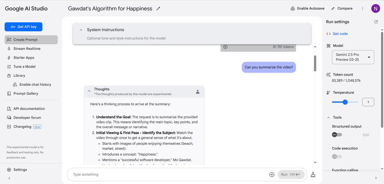Click the experimental flask icon in Thoughts
The height and width of the screenshot is (184, 384).
[x=198, y=92]
